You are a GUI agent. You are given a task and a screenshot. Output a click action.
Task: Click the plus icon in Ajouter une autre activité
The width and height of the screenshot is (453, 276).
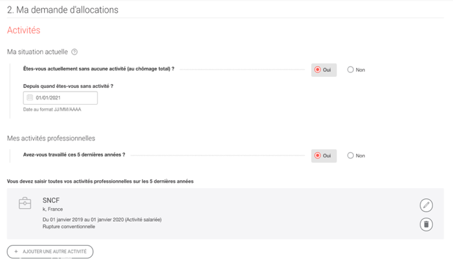[16, 251]
